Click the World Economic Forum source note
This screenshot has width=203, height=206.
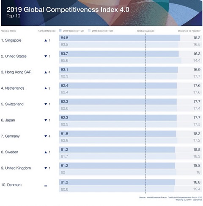[170, 198]
